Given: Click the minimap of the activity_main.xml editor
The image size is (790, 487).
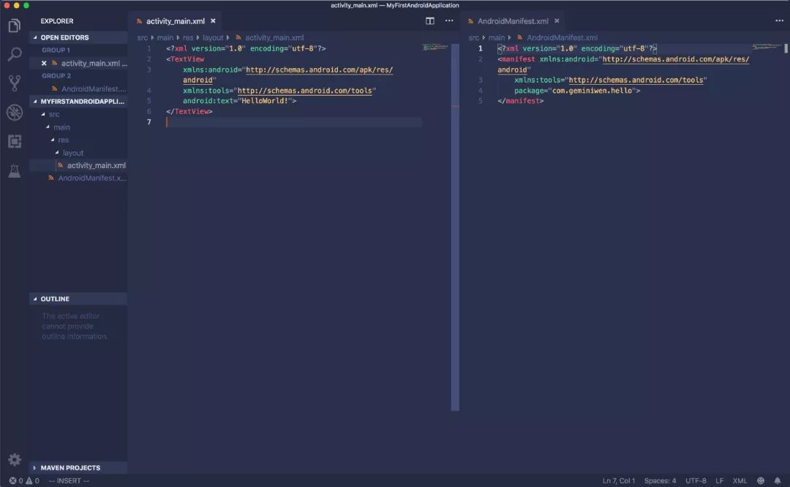Looking at the screenshot, I should (435, 48).
